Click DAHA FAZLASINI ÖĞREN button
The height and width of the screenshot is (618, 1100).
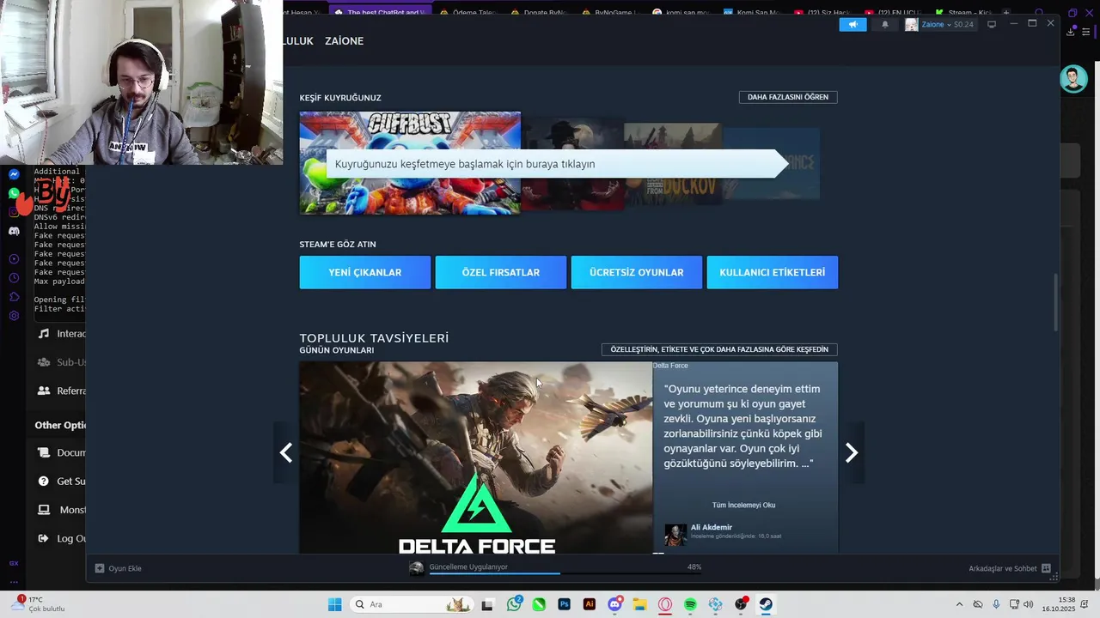pos(788,97)
